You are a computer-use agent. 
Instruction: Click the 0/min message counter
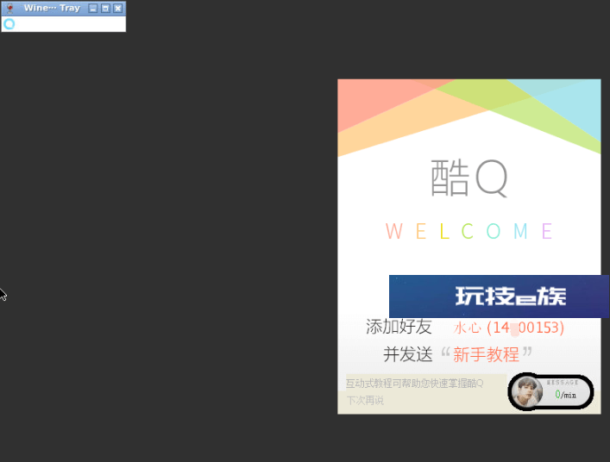point(566,395)
